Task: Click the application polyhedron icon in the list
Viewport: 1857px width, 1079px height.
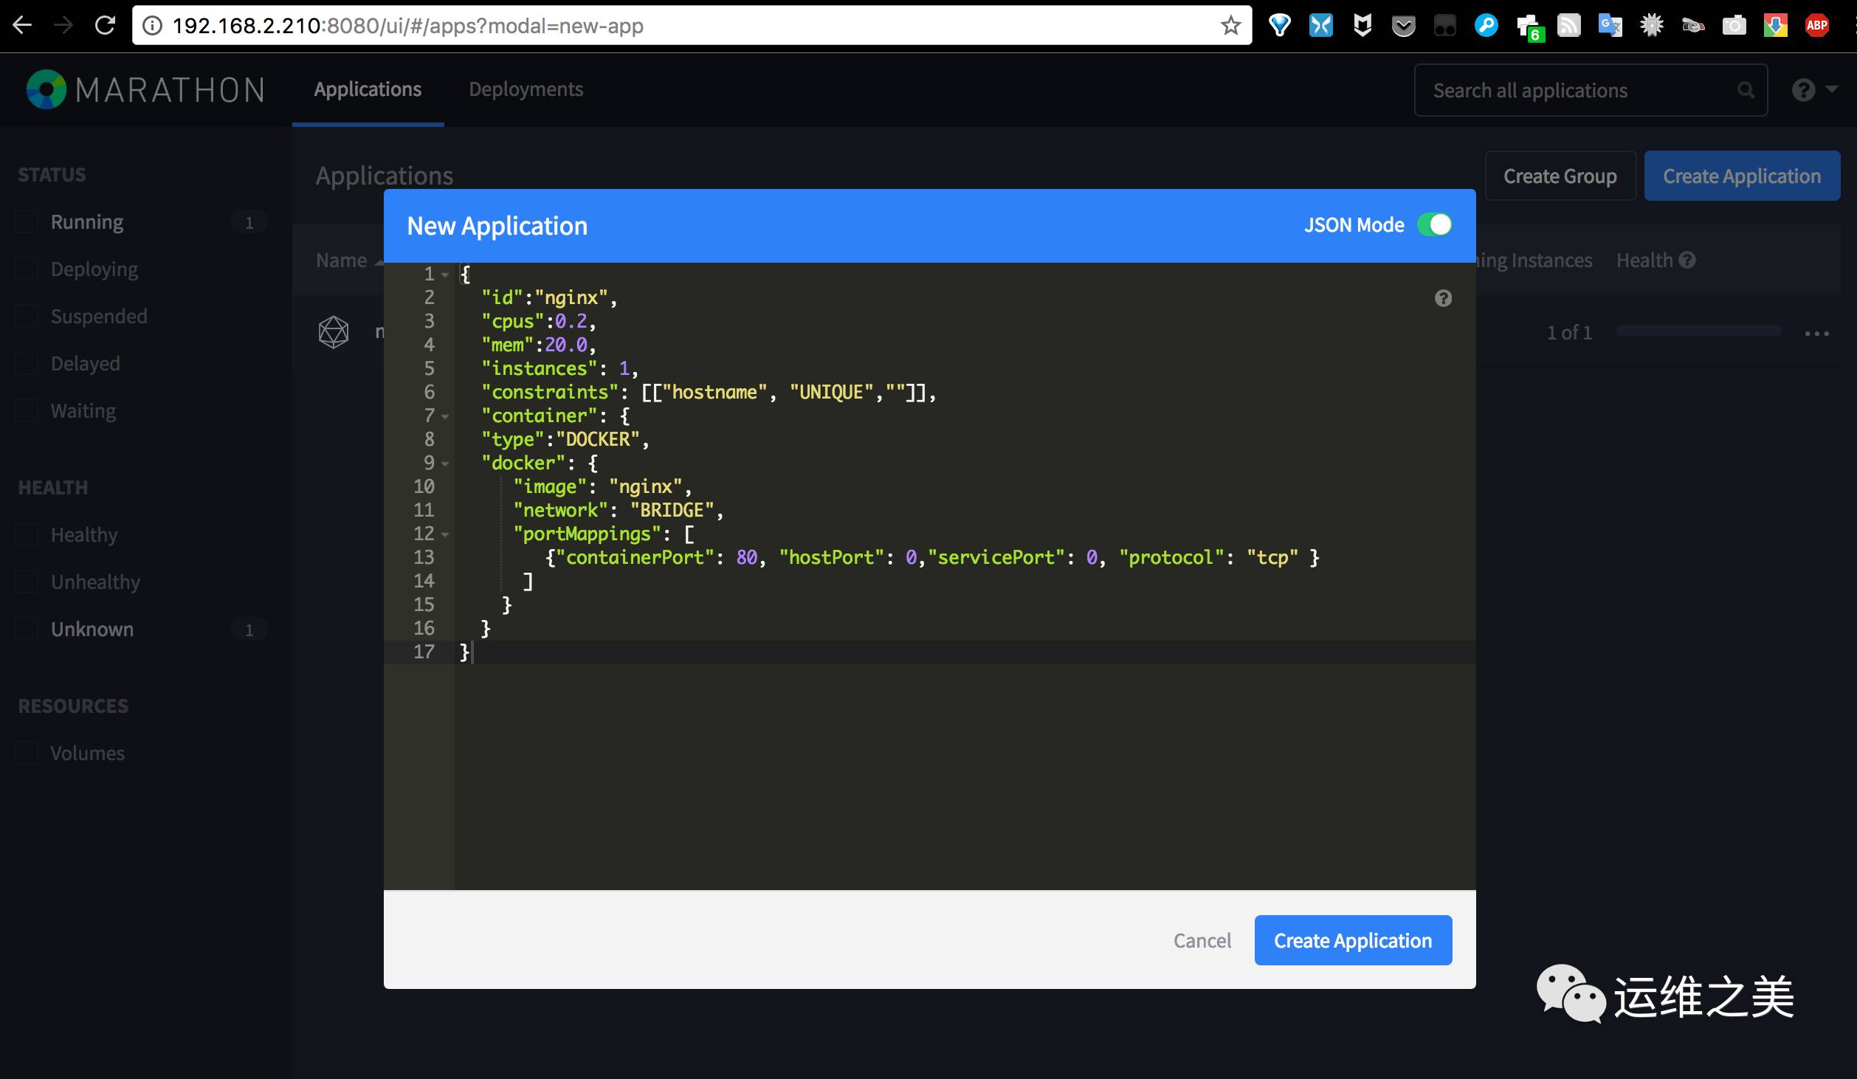Action: tap(334, 332)
